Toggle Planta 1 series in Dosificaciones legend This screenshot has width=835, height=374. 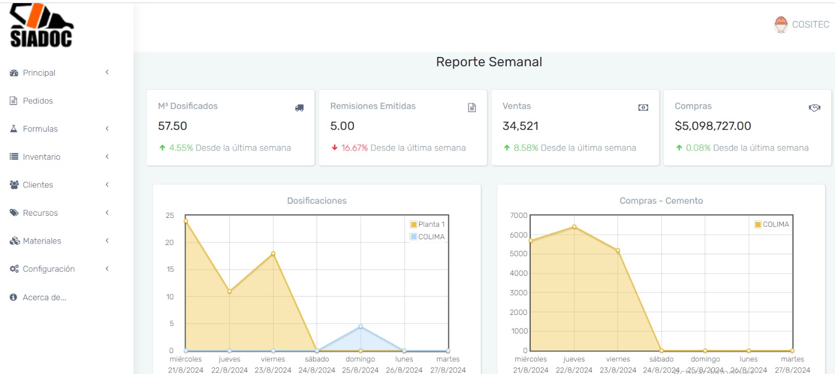click(x=431, y=225)
